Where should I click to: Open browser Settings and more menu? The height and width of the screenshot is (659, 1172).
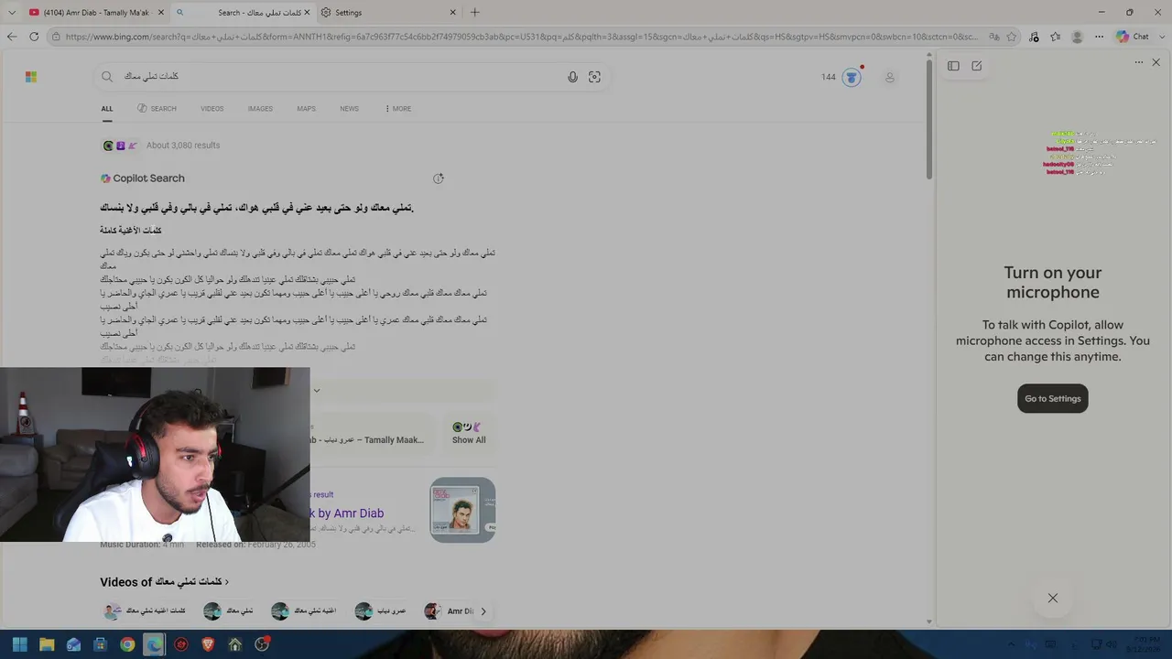click(x=1099, y=37)
